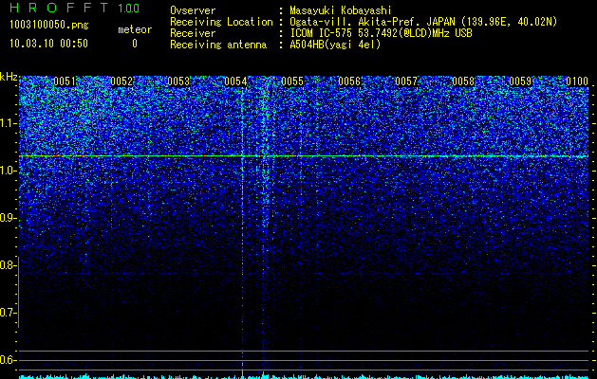This screenshot has height=379, width=597.
Task: Click the Receiving antenna label
Action: click(218, 45)
